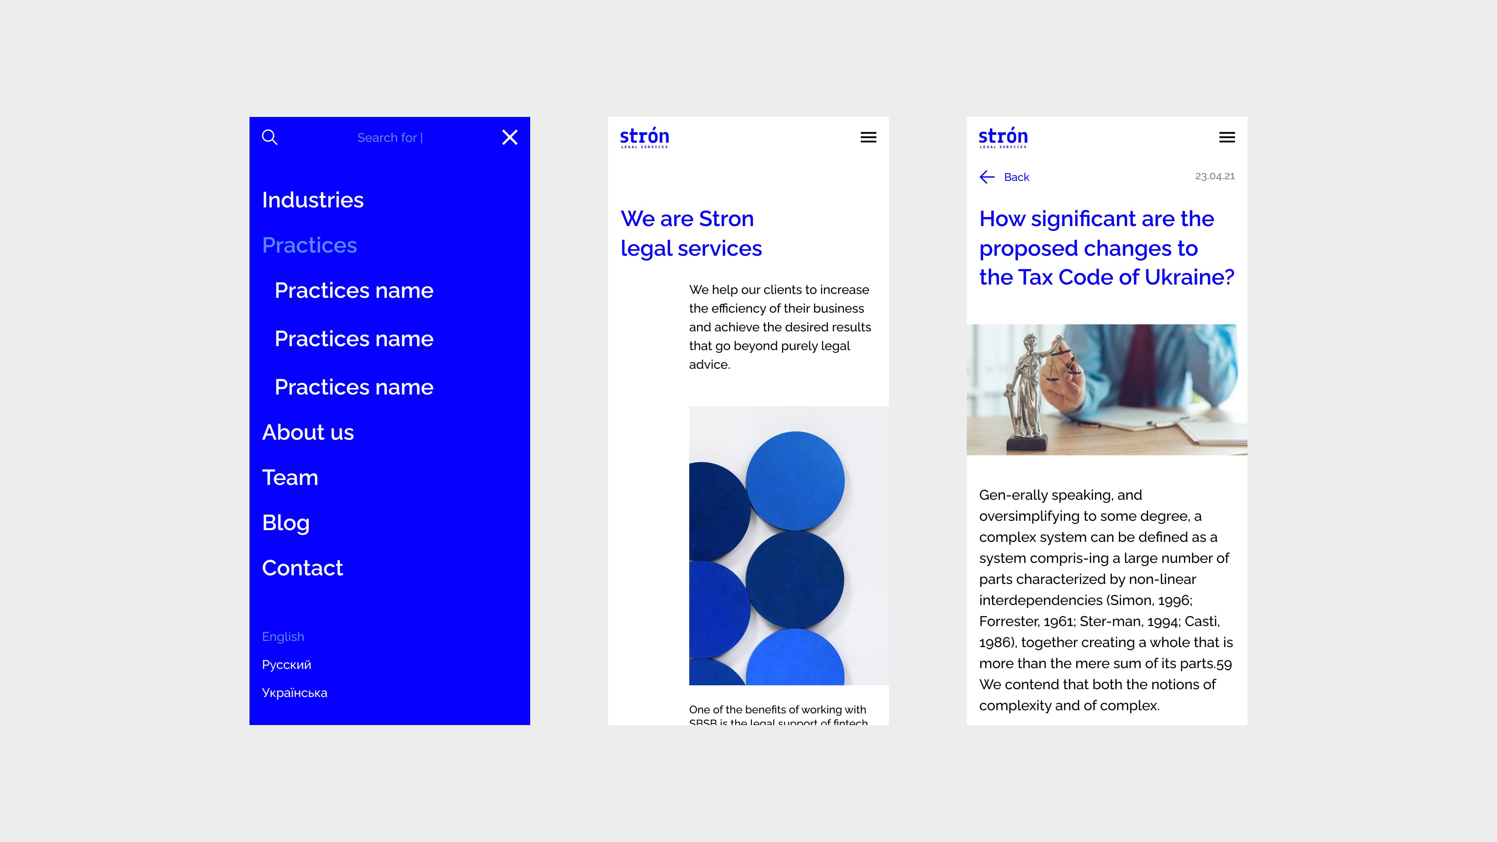Click the Back arrow icon

987,177
